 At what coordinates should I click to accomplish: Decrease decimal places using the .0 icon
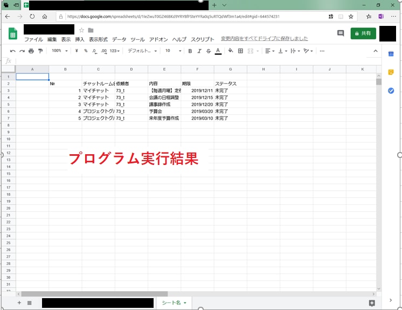[x=94, y=51]
